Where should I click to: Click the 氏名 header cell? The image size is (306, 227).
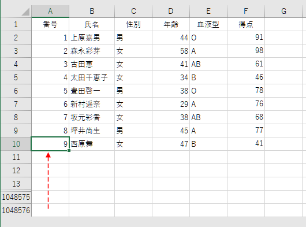(x=92, y=24)
